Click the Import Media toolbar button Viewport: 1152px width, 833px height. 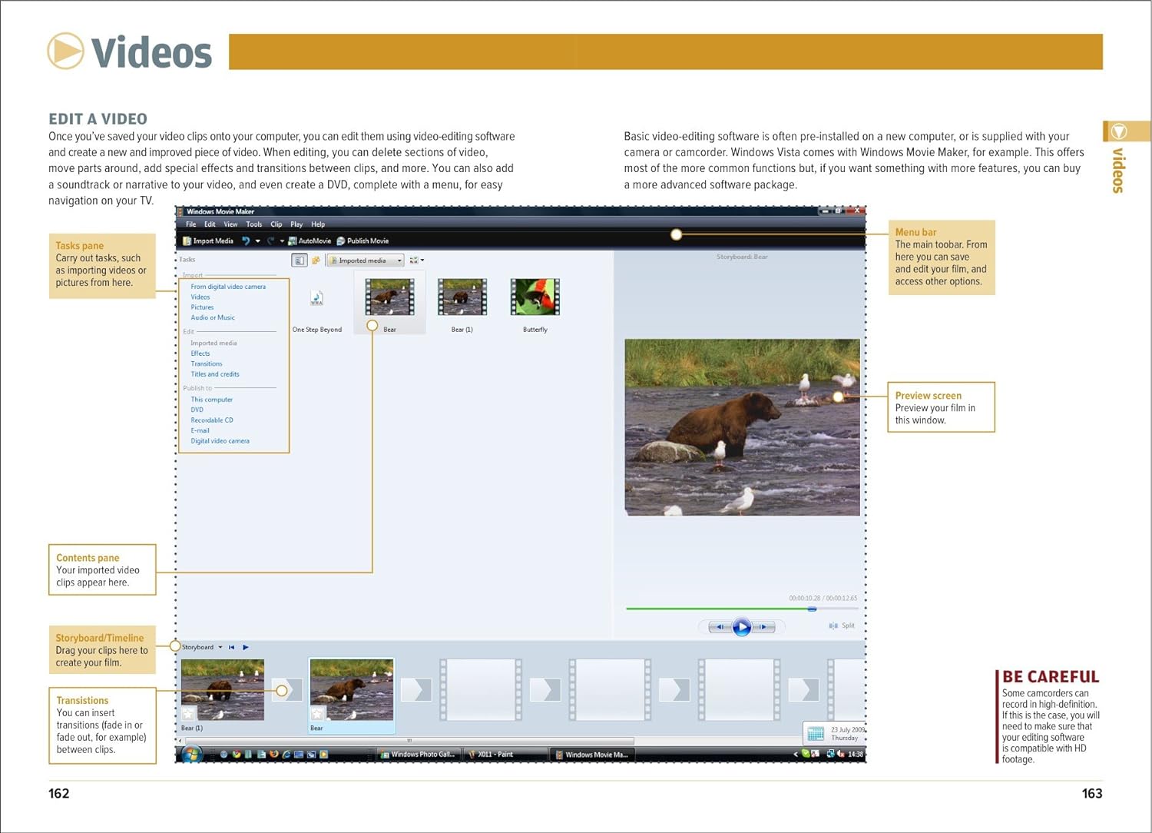click(208, 241)
